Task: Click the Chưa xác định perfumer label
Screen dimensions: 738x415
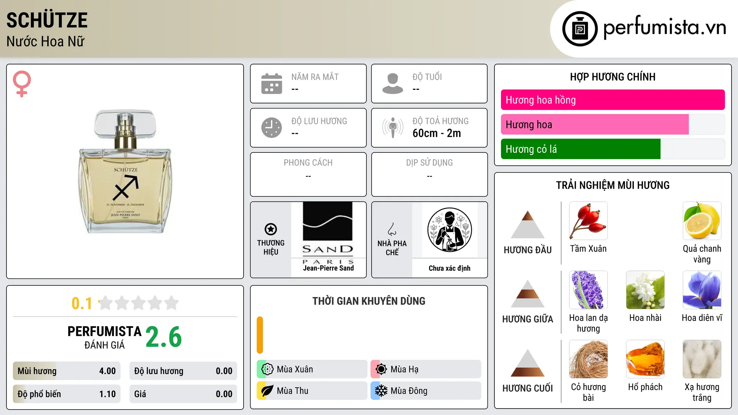Action: [x=449, y=268]
